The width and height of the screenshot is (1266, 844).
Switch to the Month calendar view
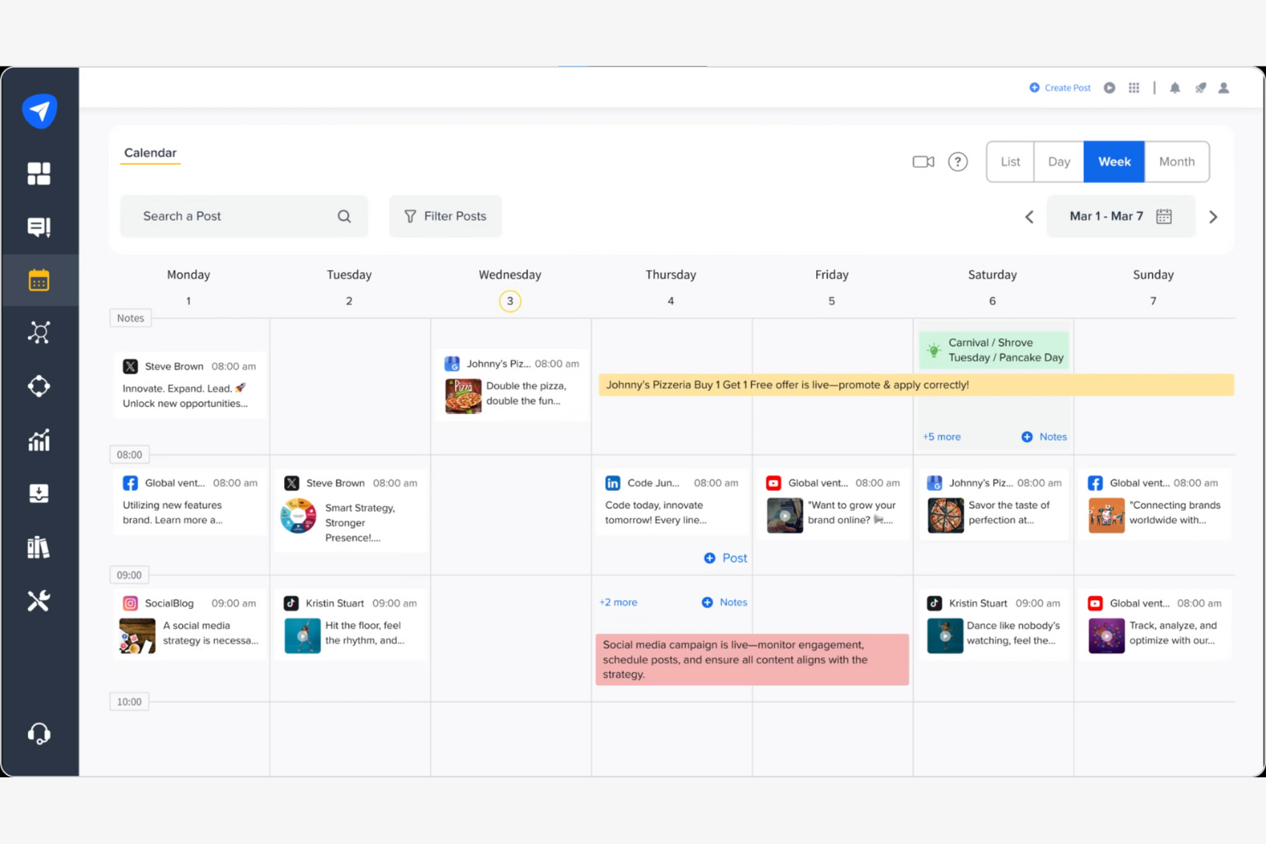pyautogui.click(x=1176, y=162)
